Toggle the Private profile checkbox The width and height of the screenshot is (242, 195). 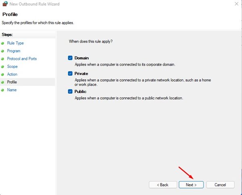(70, 74)
